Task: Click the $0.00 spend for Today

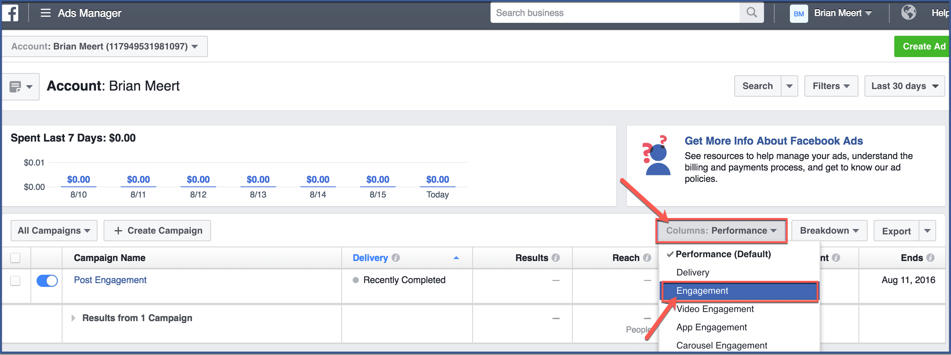Action: tap(438, 179)
